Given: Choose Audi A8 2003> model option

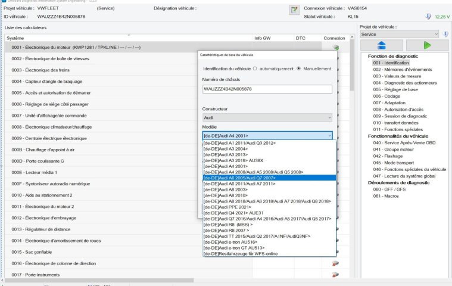Looking at the screenshot, I should [270, 189].
